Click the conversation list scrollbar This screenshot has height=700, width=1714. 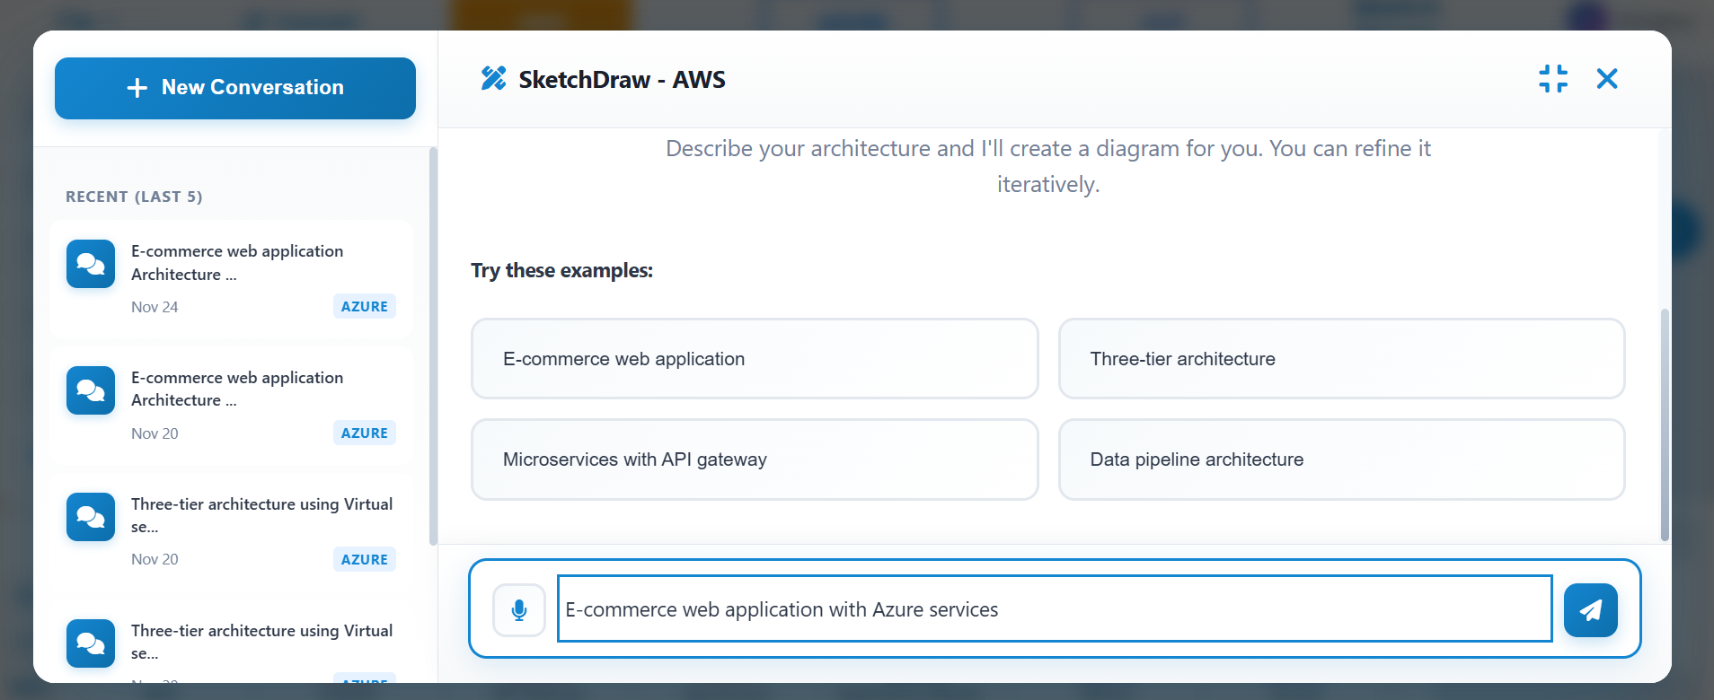coord(433,346)
